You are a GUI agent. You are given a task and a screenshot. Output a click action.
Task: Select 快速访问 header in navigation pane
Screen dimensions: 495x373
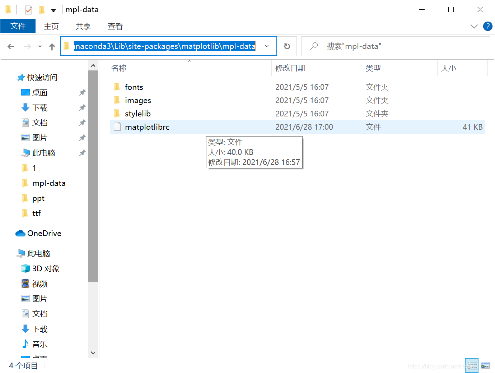pyautogui.click(x=42, y=78)
